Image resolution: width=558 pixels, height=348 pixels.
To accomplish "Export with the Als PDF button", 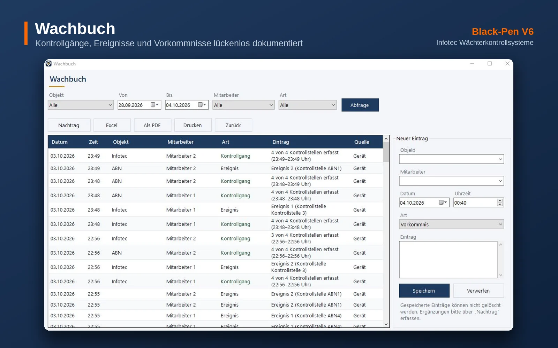I will (x=152, y=125).
